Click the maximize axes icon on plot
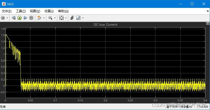Viewport: 210px width, 110px height. pos(208,24)
